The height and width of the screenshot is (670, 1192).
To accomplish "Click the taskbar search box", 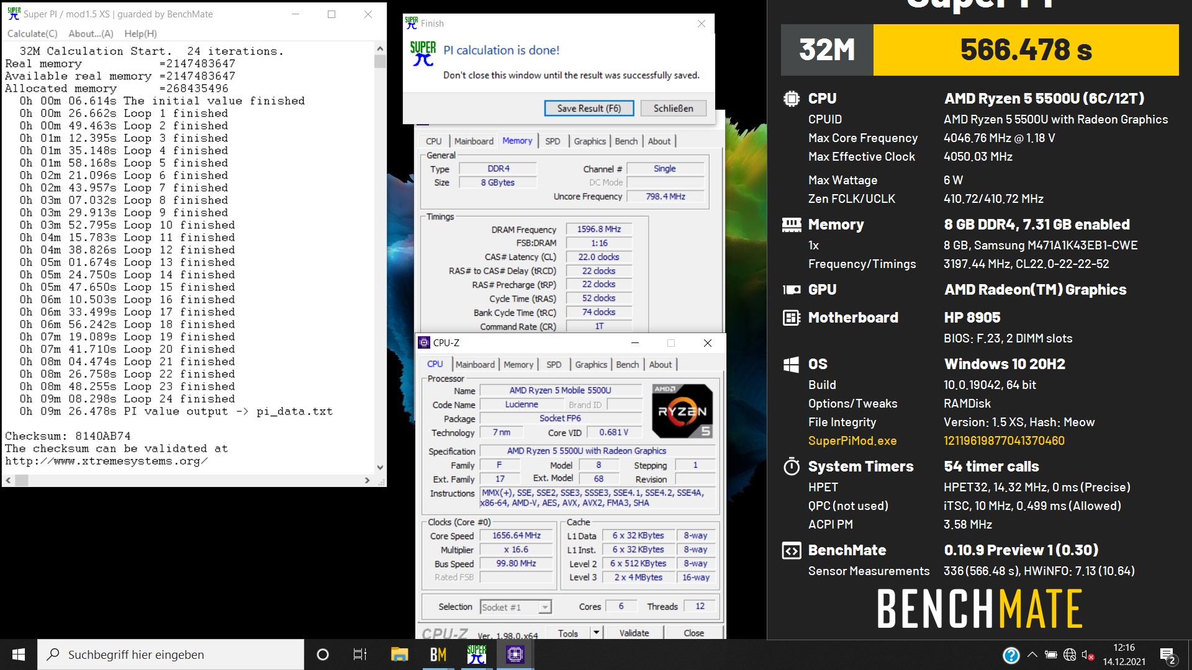I will [171, 654].
